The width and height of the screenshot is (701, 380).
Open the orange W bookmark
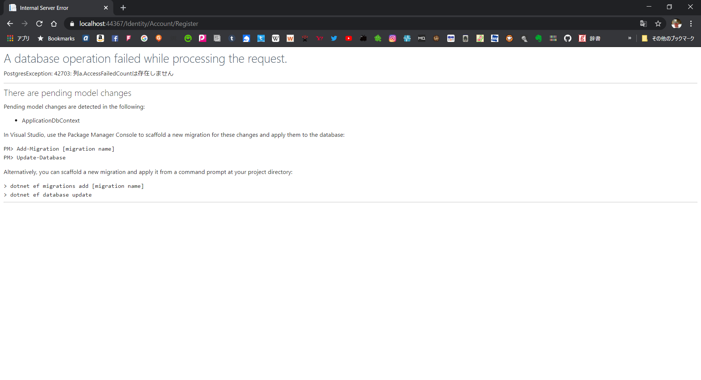[x=290, y=38]
